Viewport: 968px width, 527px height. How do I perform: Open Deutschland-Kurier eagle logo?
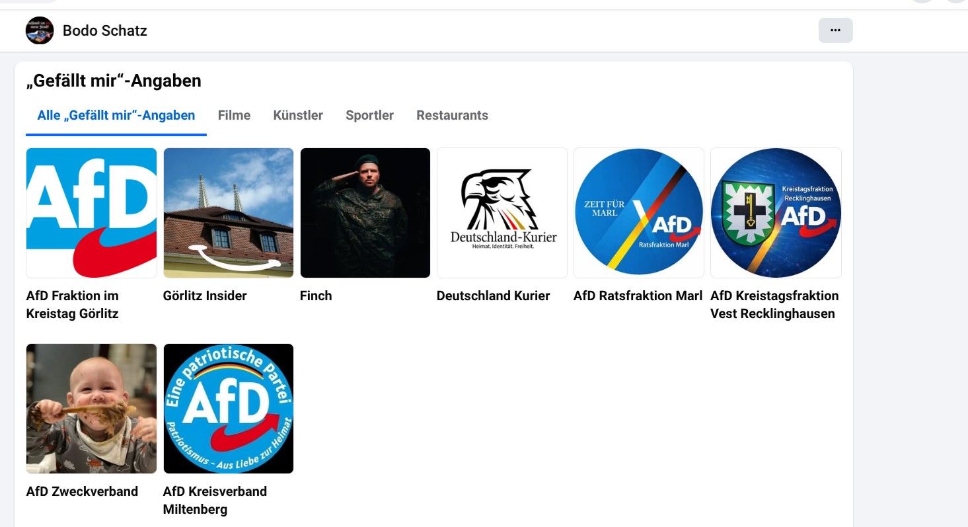point(502,213)
